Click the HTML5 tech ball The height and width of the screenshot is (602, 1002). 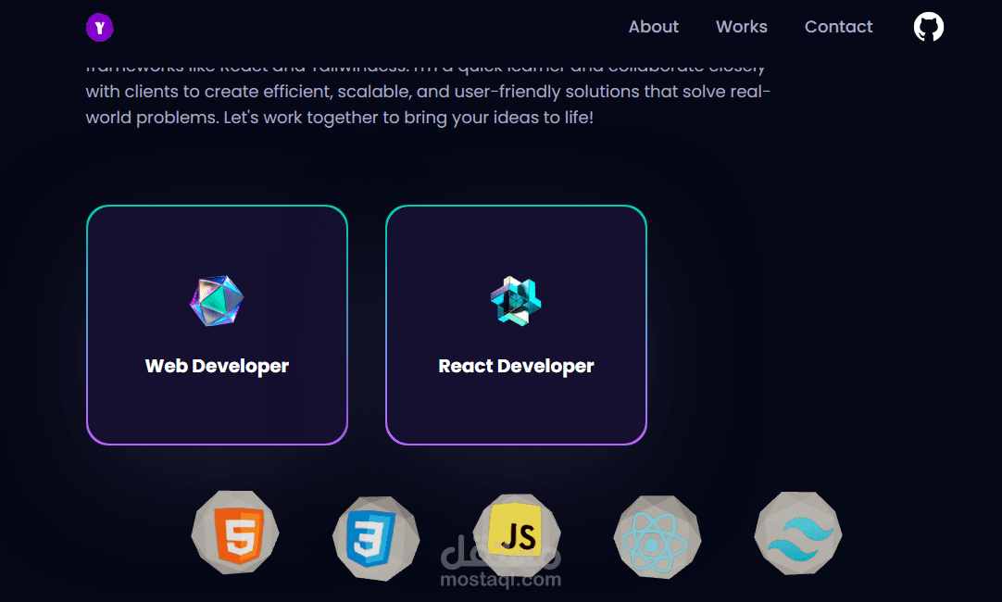[235, 533]
